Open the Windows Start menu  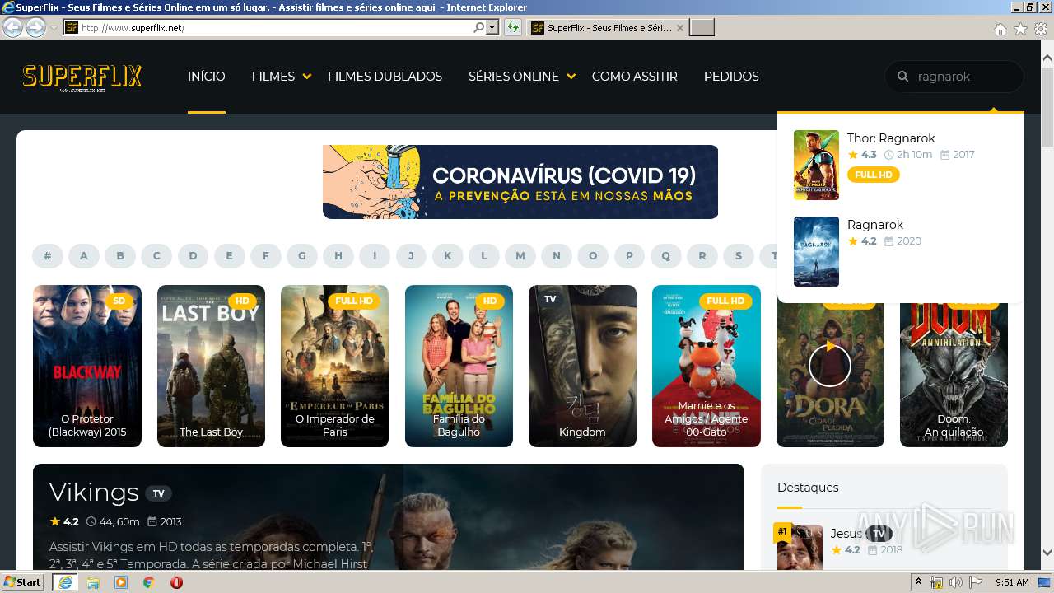click(x=23, y=582)
